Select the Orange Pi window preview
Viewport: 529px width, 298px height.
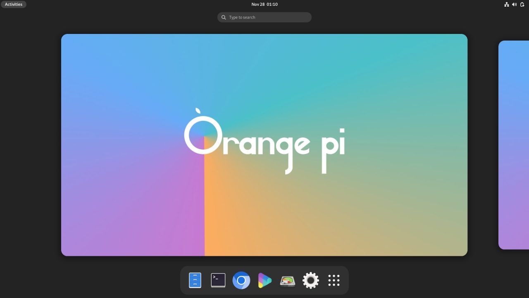pos(264,144)
